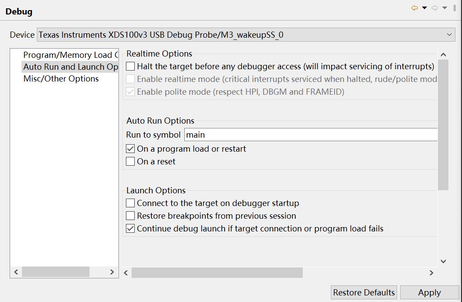This screenshot has width=462, height=302.
Task: Click the options tree's right scroll arrow
Action: (112, 272)
